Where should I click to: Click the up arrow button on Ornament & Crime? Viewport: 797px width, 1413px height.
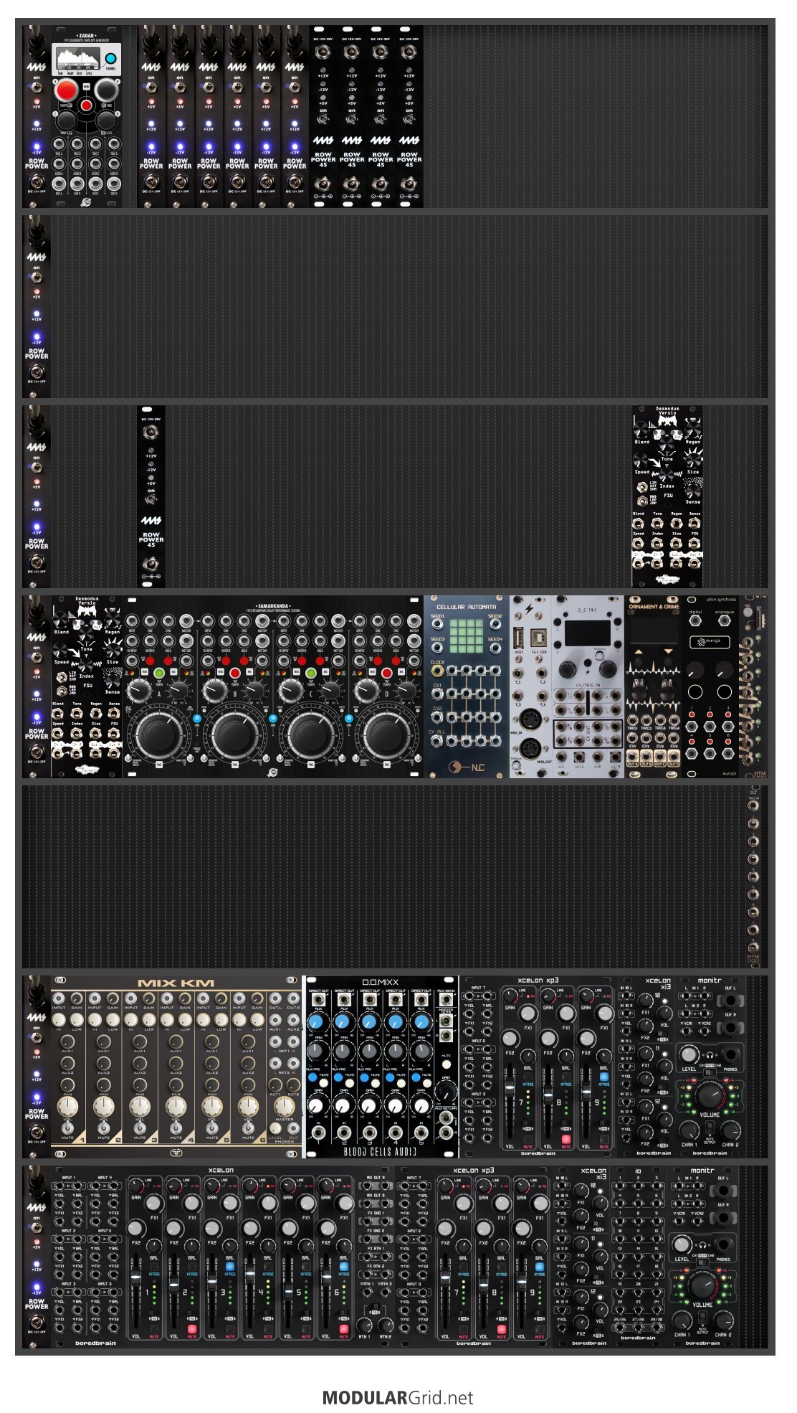[x=639, y=651]
